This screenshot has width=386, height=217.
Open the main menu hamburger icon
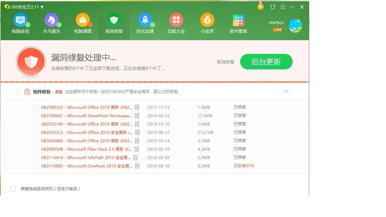(283, 7)
